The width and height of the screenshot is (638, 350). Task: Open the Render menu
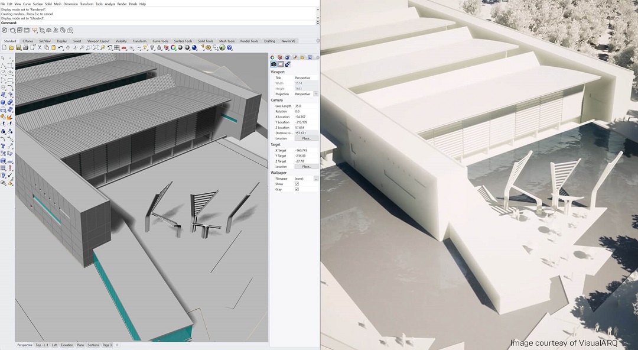(122, 4)
